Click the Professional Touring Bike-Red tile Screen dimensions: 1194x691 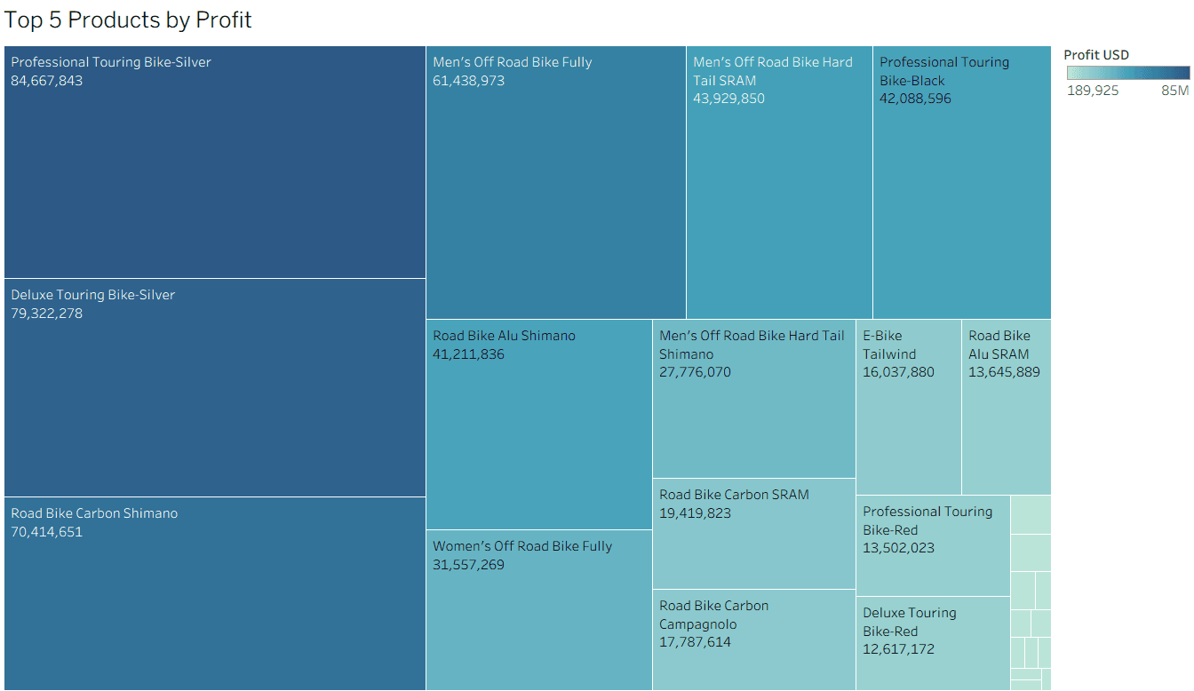pos(933,545)
